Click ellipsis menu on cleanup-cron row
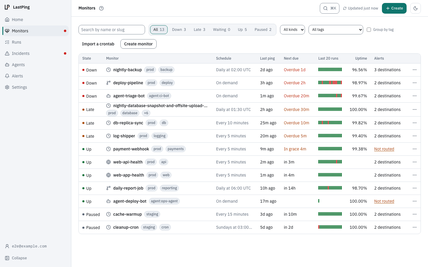 [x=415, y=227]
